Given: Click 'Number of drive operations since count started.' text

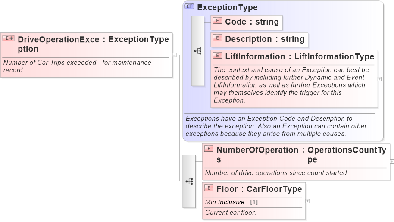Looking at the screenshot, I should pos(277,173).
